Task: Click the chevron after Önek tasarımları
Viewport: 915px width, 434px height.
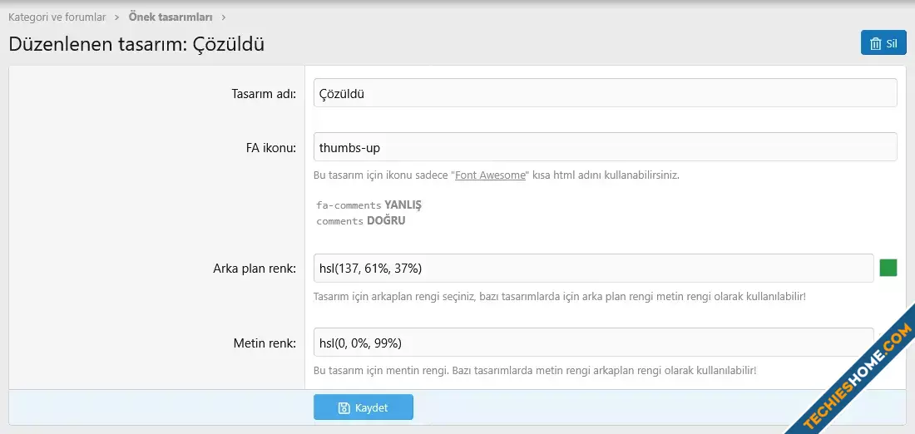Action: [224, 17]
